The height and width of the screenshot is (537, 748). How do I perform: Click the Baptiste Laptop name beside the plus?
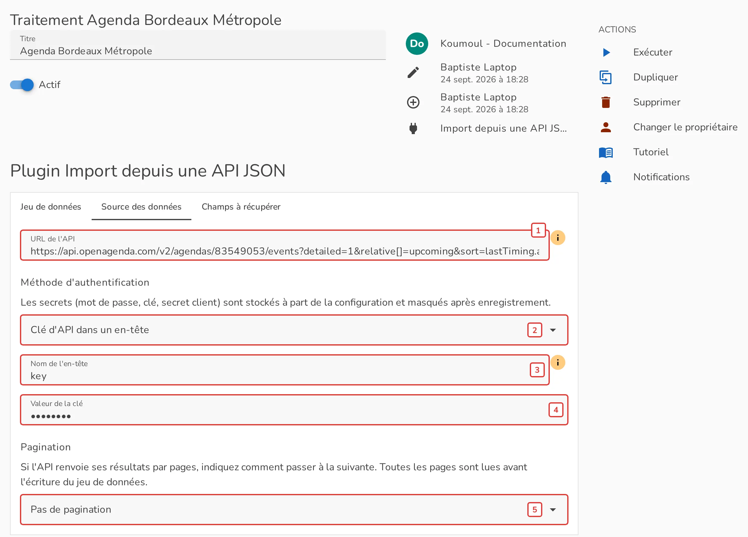478,97
